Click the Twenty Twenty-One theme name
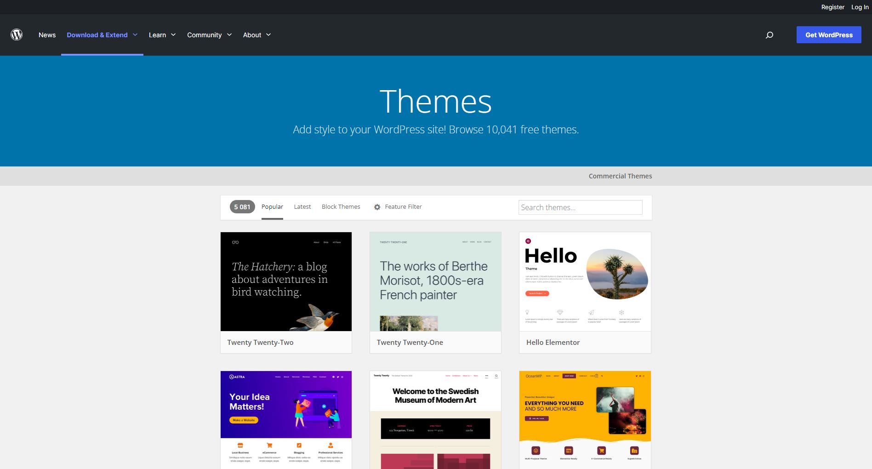The width and height of the screenshot is (872, 469). (x=410, y=343)
